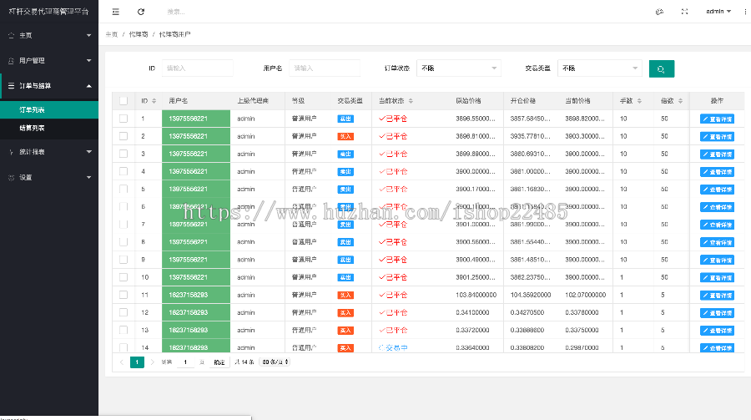Click the 统计报表 sidebar icon
This screenshot has height=420, width=751.
click(x=11, y=152)
